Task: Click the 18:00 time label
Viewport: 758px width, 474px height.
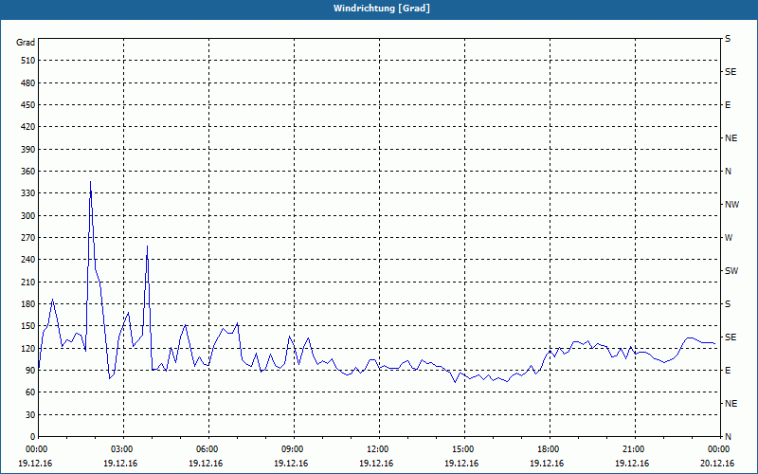Action: point(550,448)
